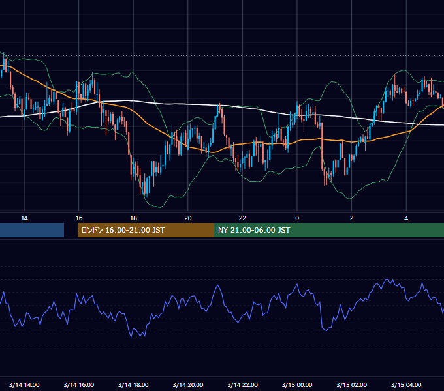Click the '3/14 20:00' time label
This screenshot has width=444, height=391.
pos(188,384)
